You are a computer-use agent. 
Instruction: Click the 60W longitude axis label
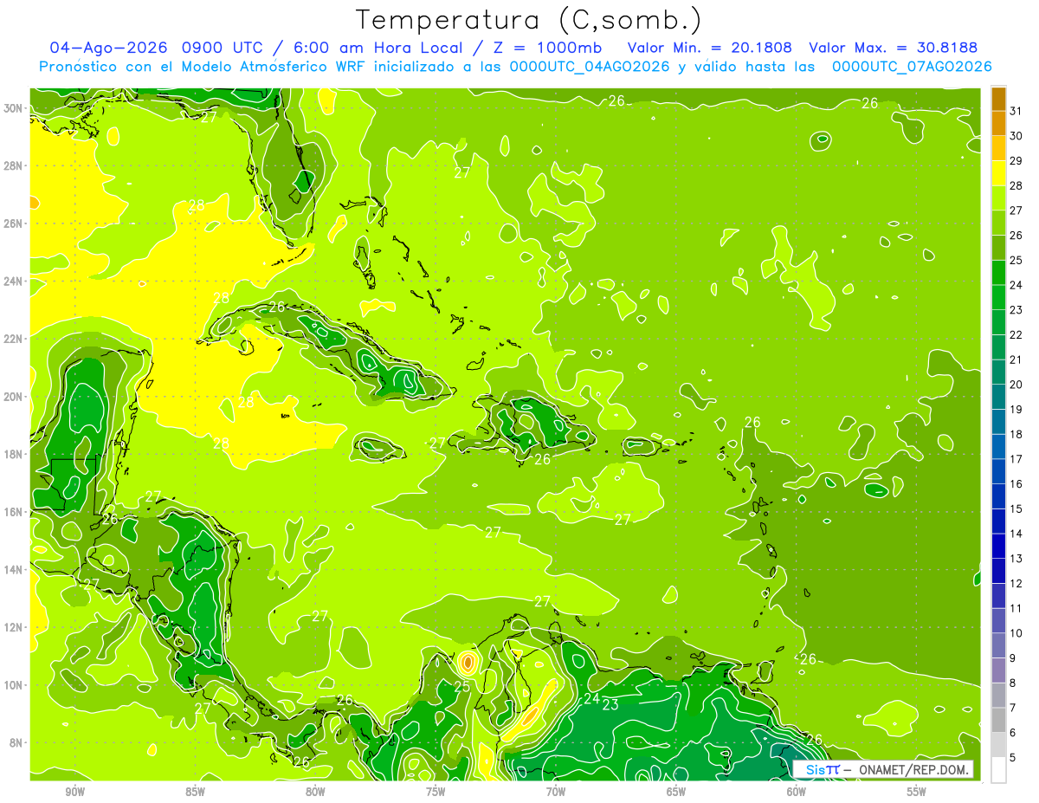click(797, 792)
